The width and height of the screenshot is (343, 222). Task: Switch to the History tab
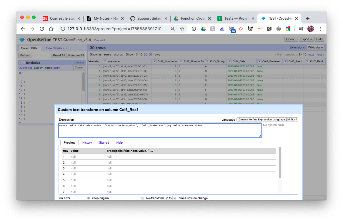(x=87, y=142)
